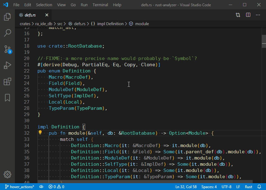Open the Bookmarks sidebar panel

pyautogui.click(x=7, y=98)
